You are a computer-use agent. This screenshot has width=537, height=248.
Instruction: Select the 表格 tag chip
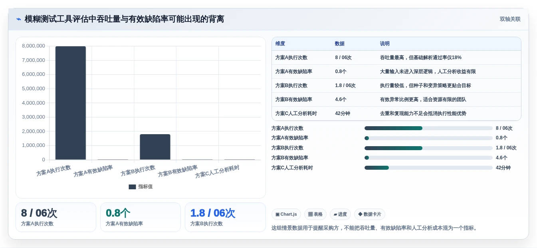[x=315, y=214]
